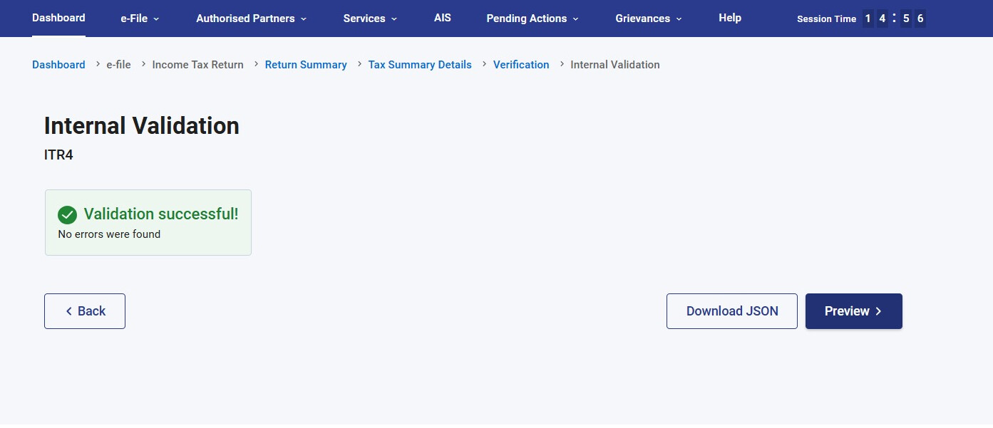
Task: Expand the e-File dropdown menu
Action: pyautogui.click(x=140, y=19)
